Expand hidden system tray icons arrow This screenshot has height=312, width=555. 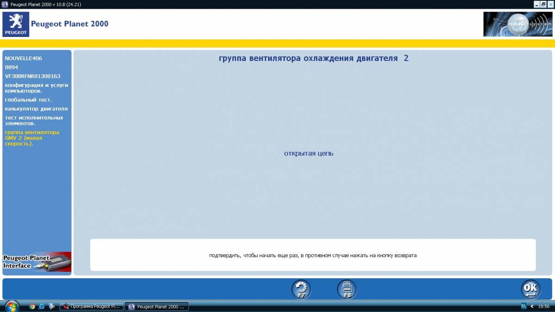532,306
